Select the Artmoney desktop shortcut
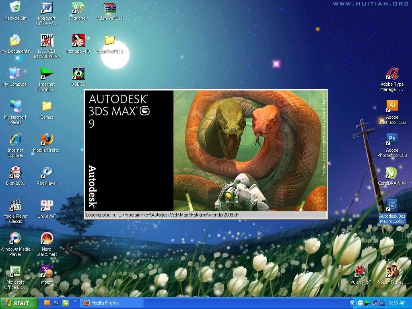 coord(78,11)
